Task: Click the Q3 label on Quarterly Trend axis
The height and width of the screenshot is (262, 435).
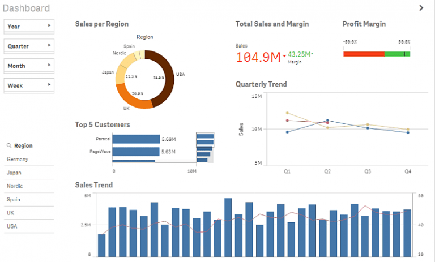Action: 368,171
